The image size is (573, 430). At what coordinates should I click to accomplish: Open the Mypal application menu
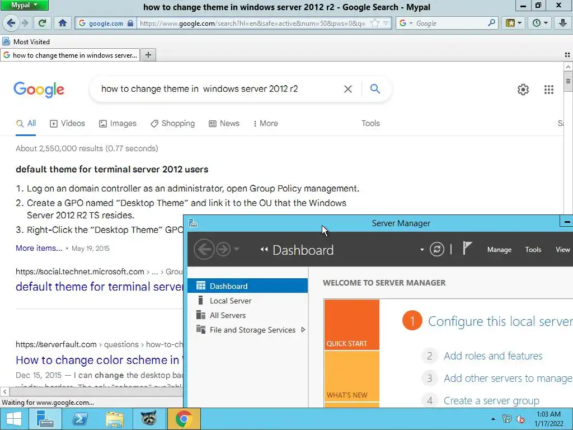pos(24,5)
